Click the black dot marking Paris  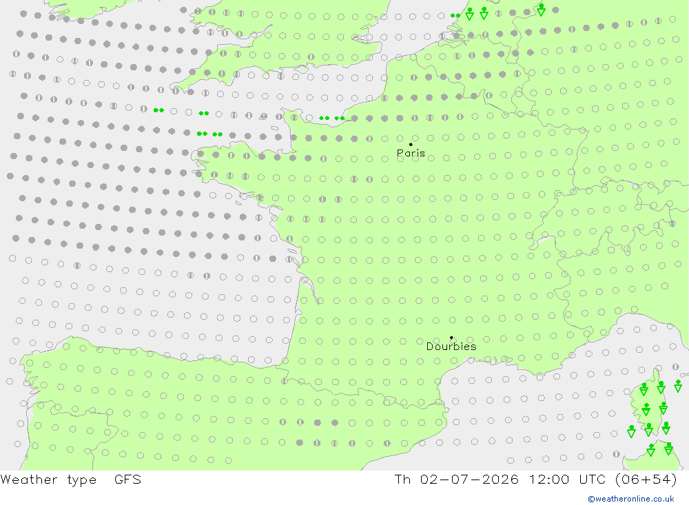pos(411,144)
